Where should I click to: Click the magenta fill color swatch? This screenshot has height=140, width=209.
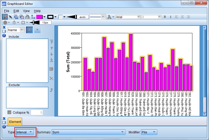tap(39, 17)
